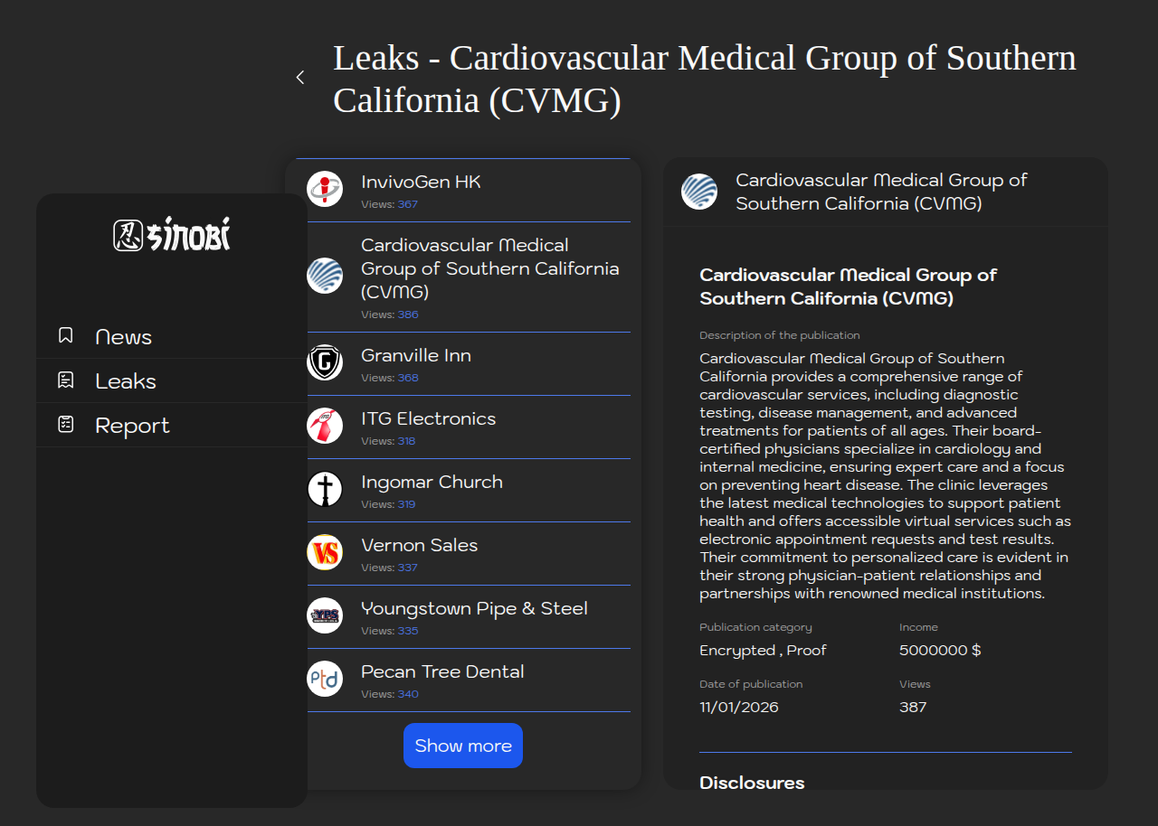Click the Sinobi logo in the sidebar
Image resolution: width=1158 pixels, height=826 pixels.
click(172, 236)
